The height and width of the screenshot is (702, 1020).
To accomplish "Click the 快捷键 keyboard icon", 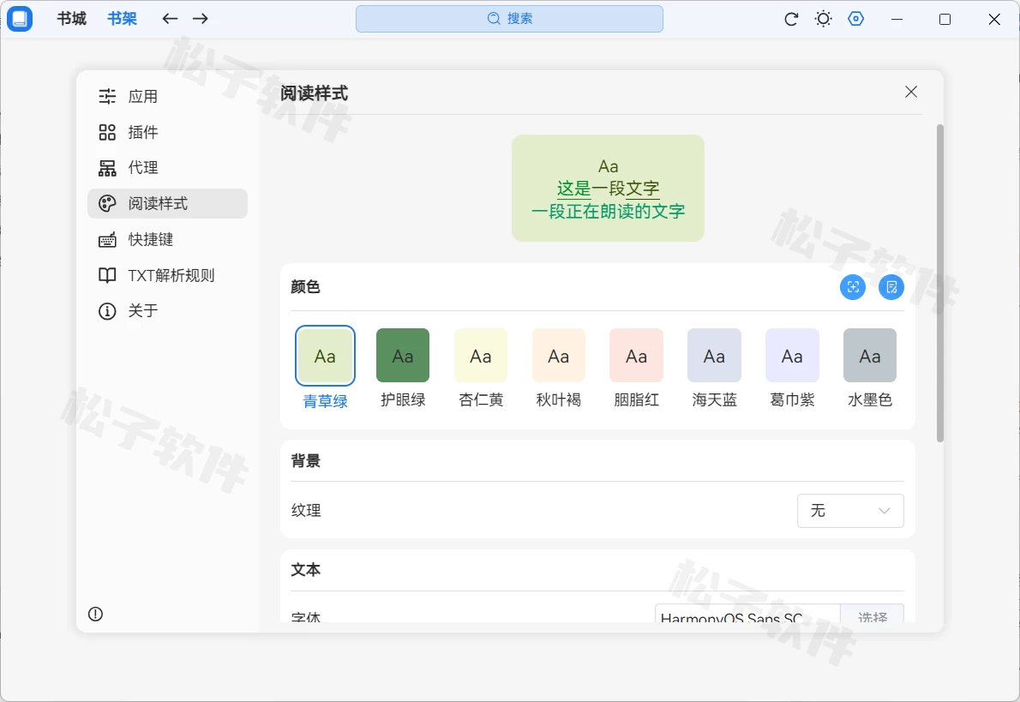I will pyautogui.click(x=107, y=239).
